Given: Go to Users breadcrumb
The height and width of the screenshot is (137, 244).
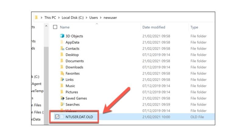Looking at the screenshot, I should 94,18.
